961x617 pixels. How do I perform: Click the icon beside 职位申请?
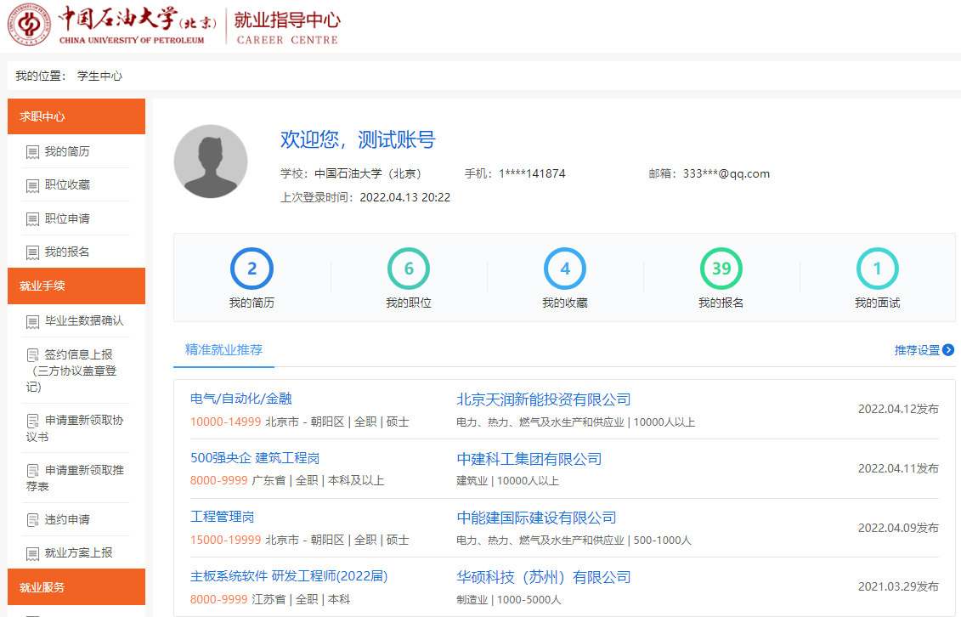click(32, 219)
